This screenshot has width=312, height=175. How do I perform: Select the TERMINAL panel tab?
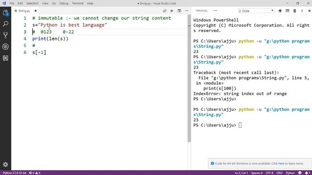pos(201,11)
